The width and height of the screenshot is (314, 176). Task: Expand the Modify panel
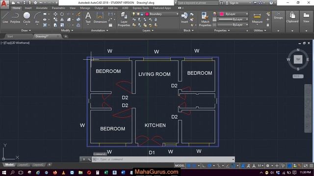67,30
